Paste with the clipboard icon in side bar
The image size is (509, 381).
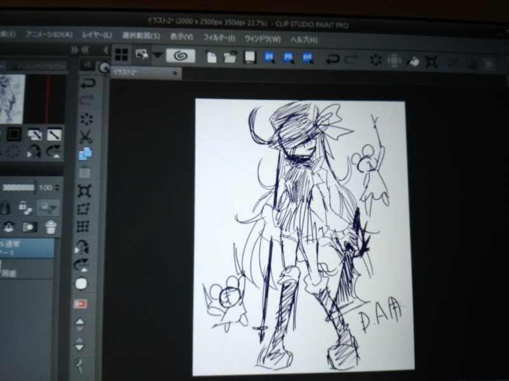[x=85, y=171]
